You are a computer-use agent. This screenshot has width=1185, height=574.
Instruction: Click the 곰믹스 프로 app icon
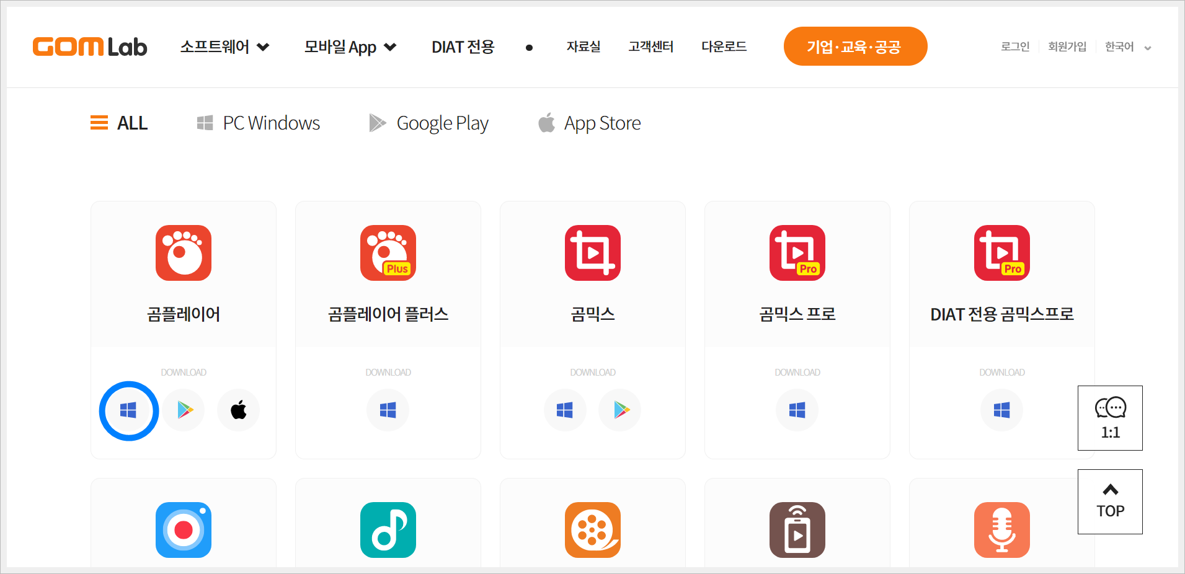tap(797, 253)
